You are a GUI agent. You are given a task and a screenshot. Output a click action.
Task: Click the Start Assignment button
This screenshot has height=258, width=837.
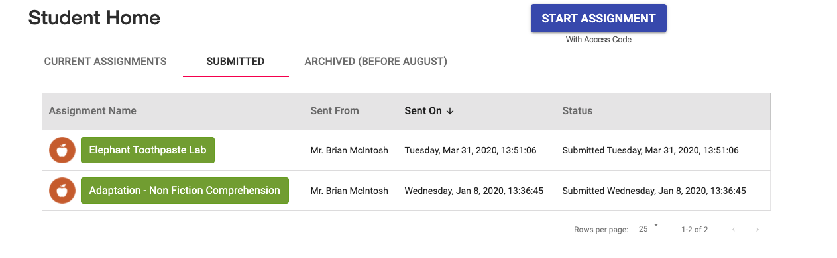(598, 19)
